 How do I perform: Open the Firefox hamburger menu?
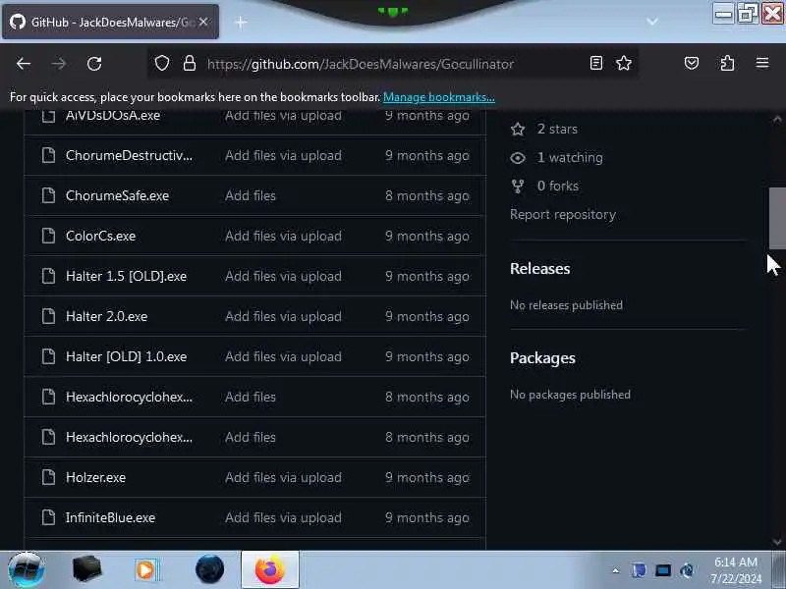[762, 63]
